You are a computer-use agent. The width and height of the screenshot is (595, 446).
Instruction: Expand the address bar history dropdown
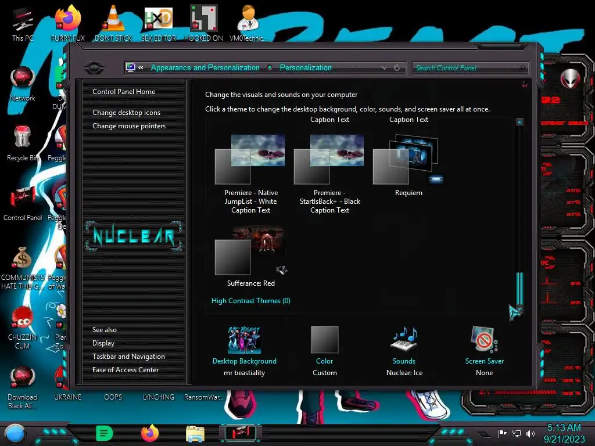point(385,67)
